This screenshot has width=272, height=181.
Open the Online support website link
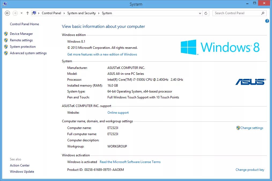118,113
